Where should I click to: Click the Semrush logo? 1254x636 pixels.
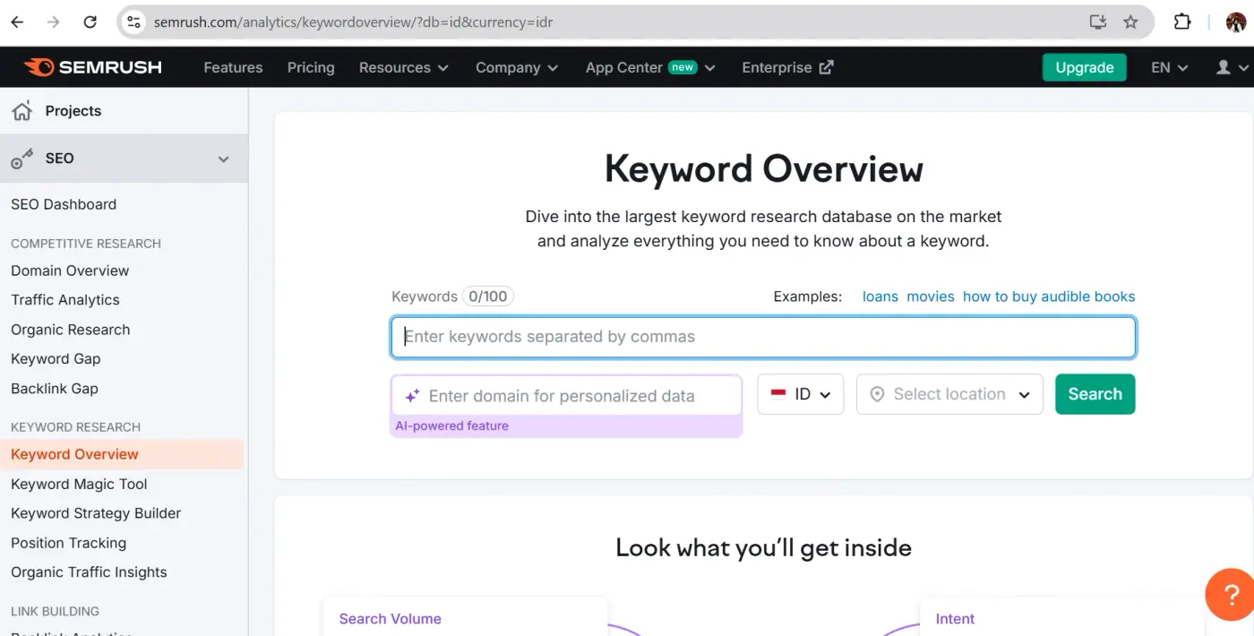click(x=93, y=67)
